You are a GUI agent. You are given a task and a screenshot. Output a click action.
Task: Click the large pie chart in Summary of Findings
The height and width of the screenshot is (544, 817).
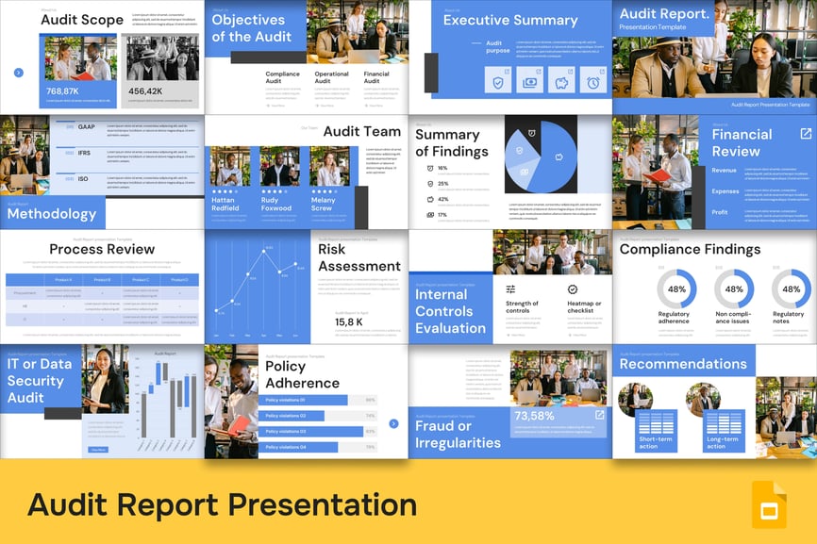click(540, 156)
